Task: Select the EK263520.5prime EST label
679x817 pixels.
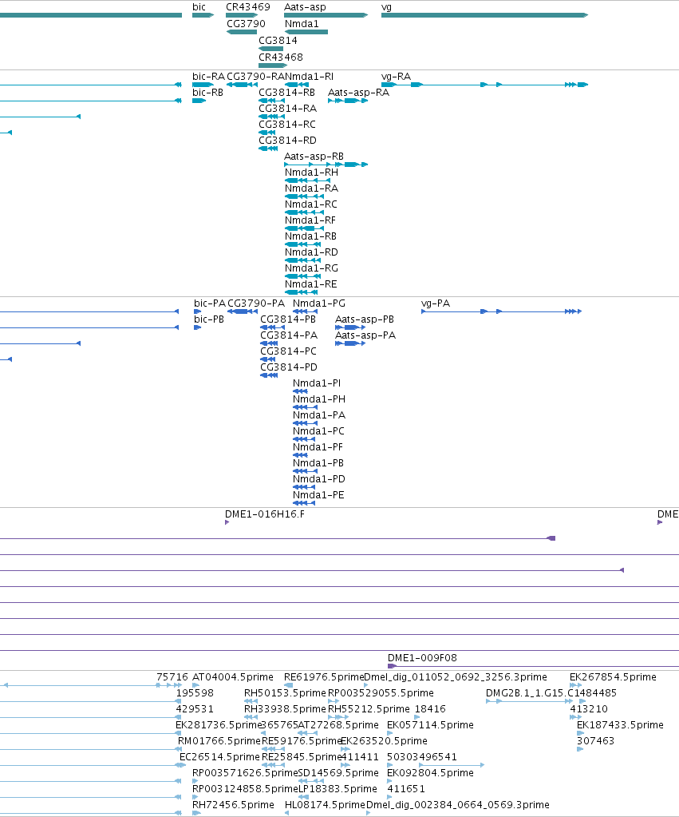Action: point(385,741)
